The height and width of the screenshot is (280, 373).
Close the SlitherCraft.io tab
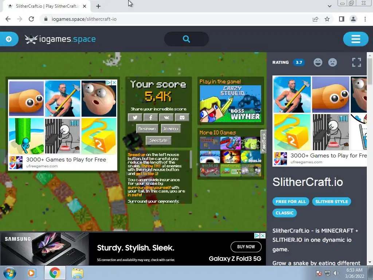coord(85,6)
